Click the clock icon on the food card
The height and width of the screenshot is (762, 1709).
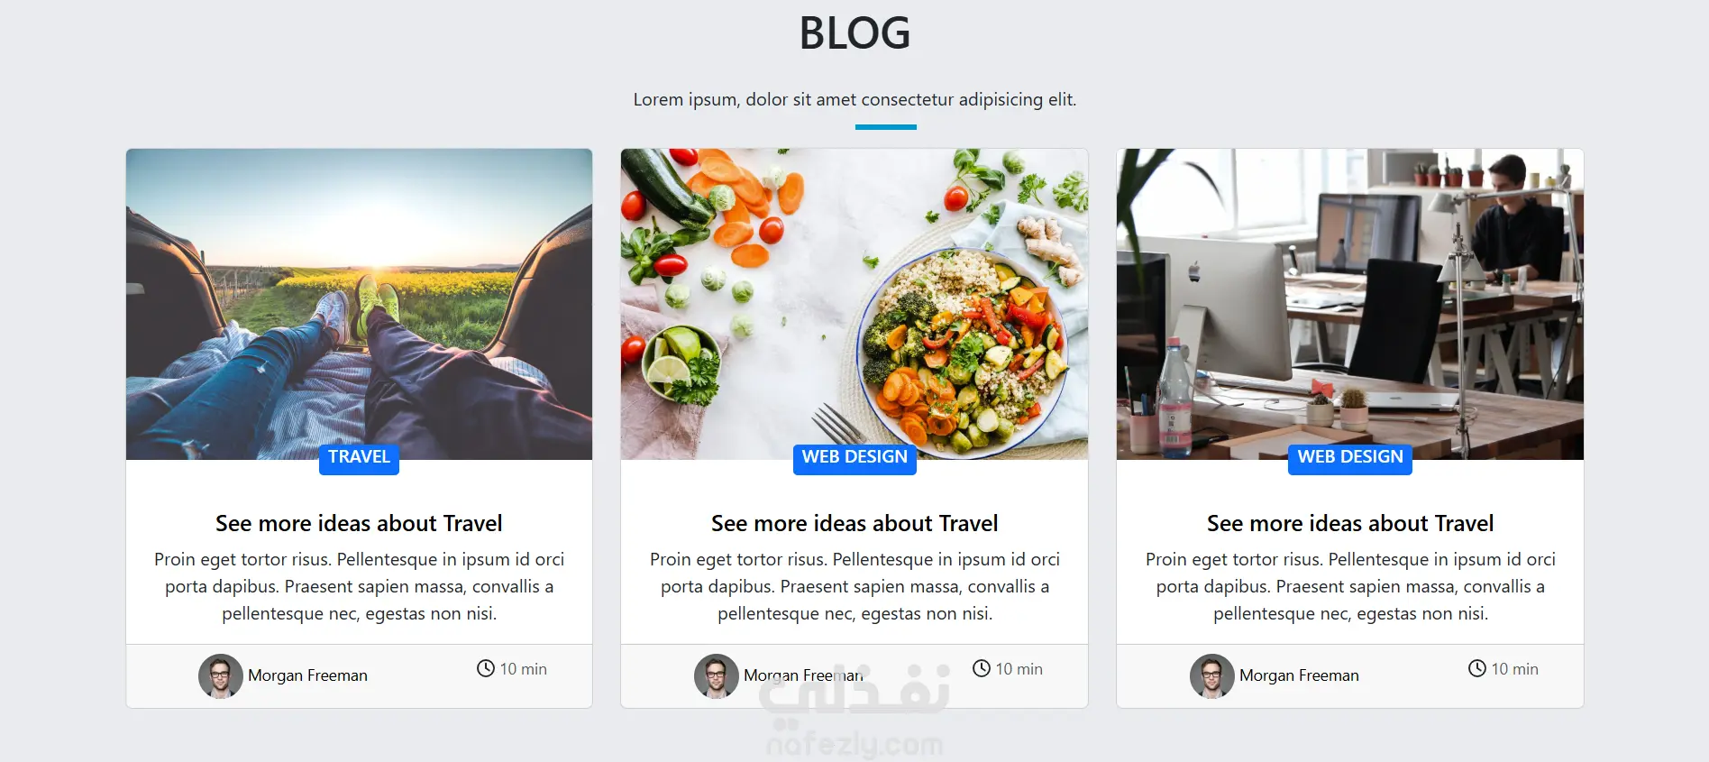[x=982, y=668]
